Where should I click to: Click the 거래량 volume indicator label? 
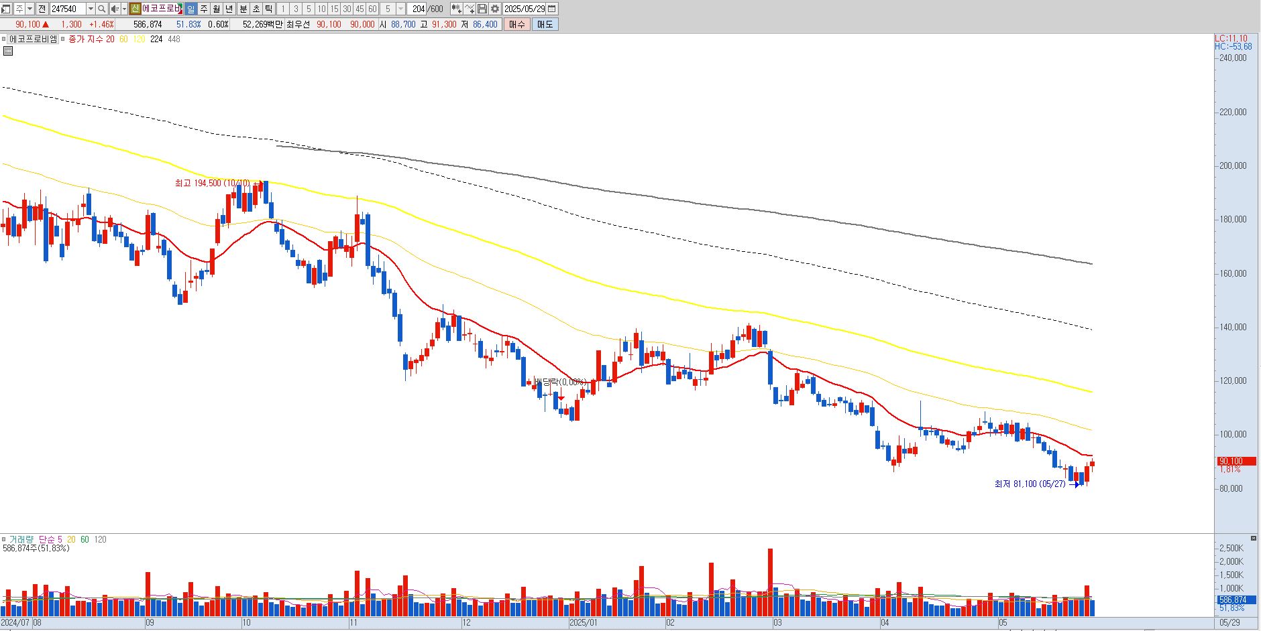[x=21, y=539]
